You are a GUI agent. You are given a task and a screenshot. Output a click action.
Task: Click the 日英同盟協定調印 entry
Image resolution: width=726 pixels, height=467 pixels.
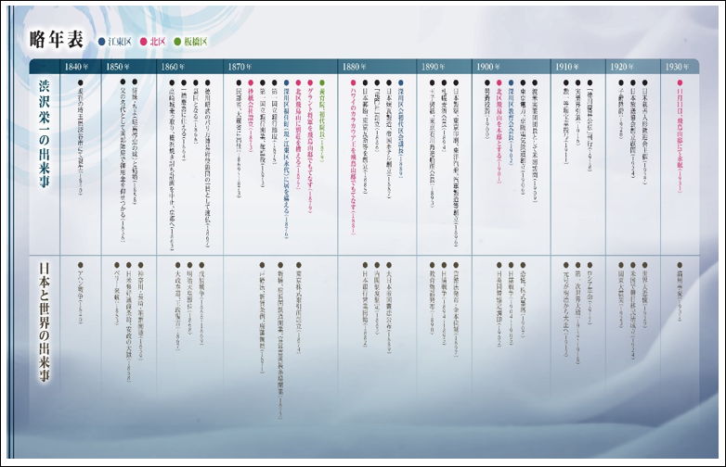[499, 304]
